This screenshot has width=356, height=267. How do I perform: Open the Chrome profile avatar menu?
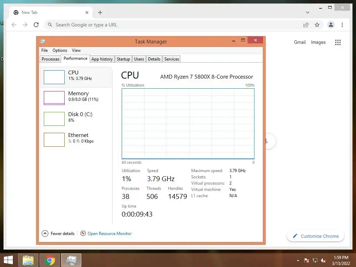coord(331,25)
